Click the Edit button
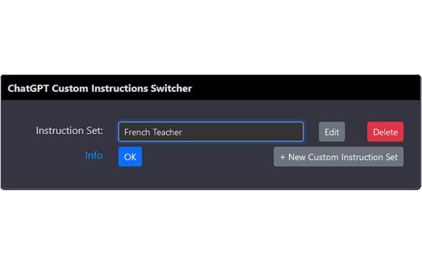 click(x=331, y=132)
